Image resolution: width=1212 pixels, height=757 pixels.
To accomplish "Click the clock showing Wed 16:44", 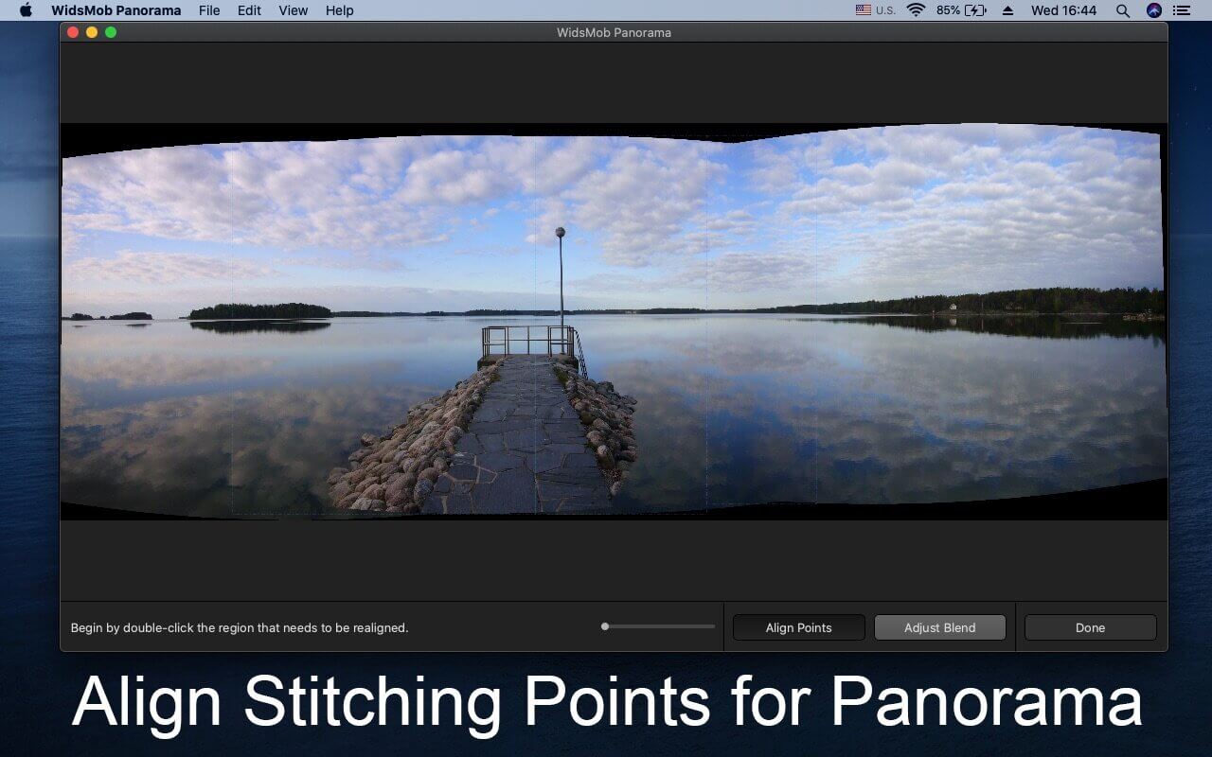I will (x=1063, y=10).
